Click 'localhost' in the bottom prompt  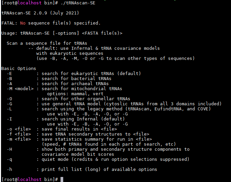tap(30, 179)
